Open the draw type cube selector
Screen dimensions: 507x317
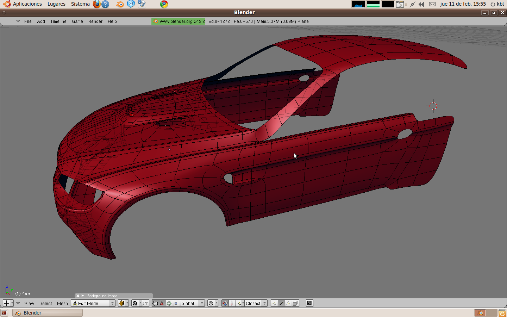[123, 303]
